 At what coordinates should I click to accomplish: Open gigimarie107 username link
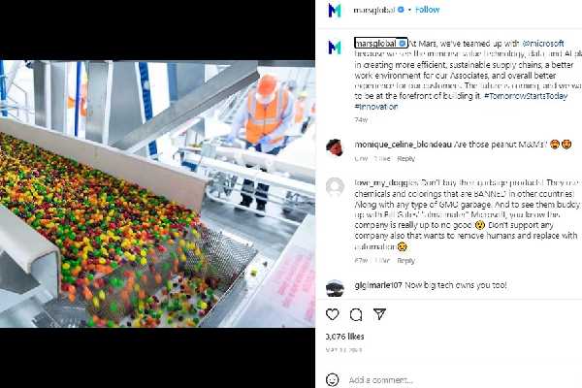pyautogui.click(x=378, y=286)
